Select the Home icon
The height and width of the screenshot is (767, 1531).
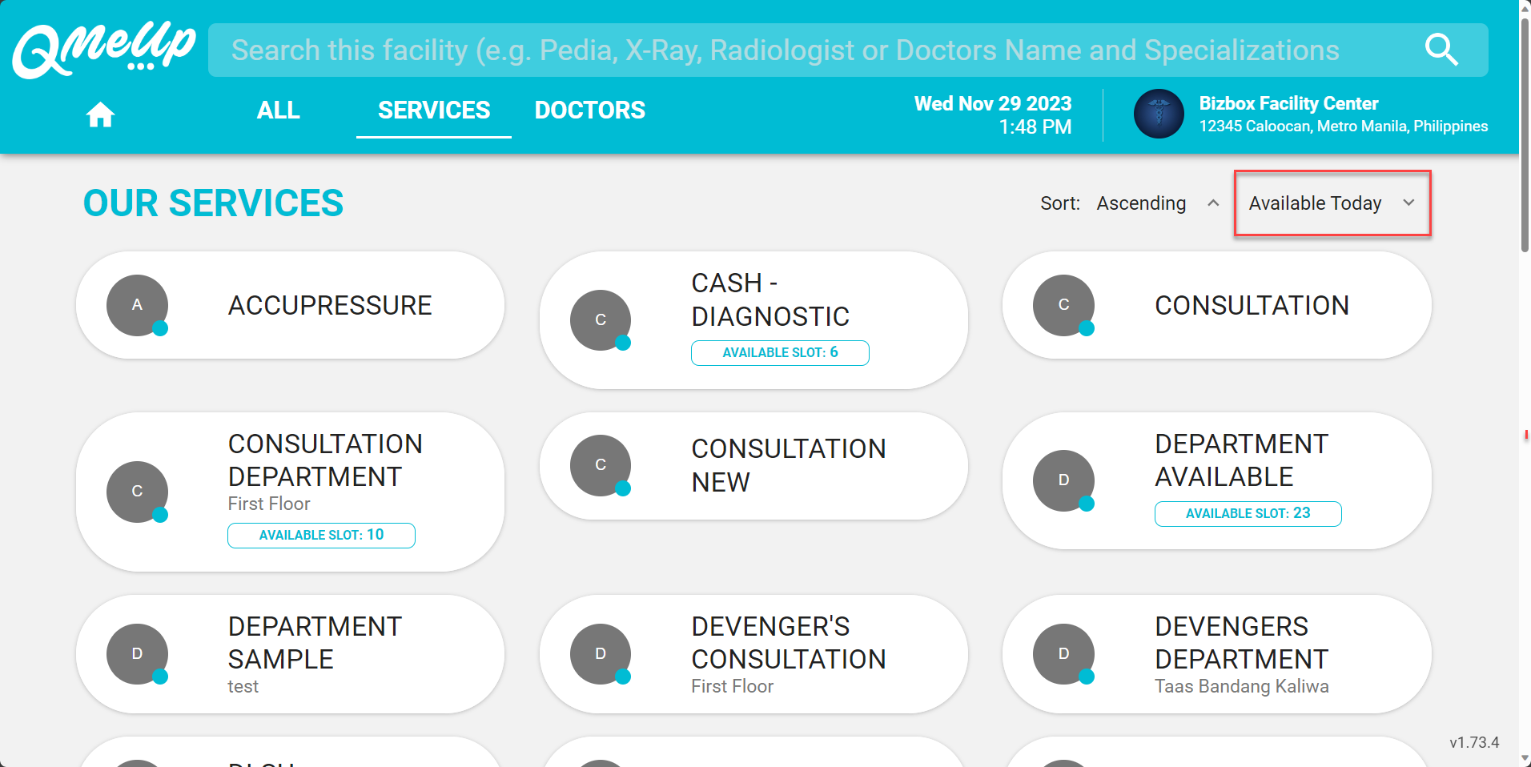pyautogui.click(x=100, y=114)
